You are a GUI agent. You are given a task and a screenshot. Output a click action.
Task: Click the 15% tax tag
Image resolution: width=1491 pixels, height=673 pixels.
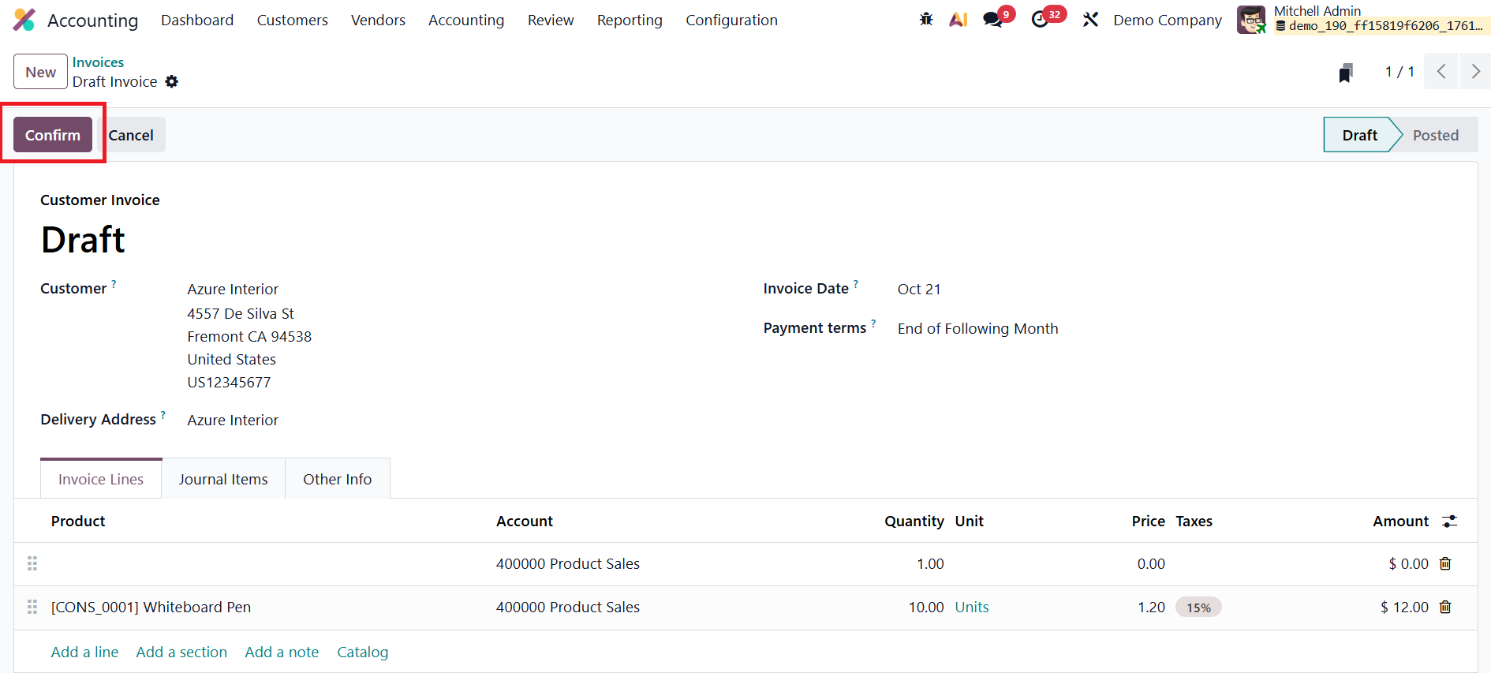pyautogui.click(x=1198, y=608)
